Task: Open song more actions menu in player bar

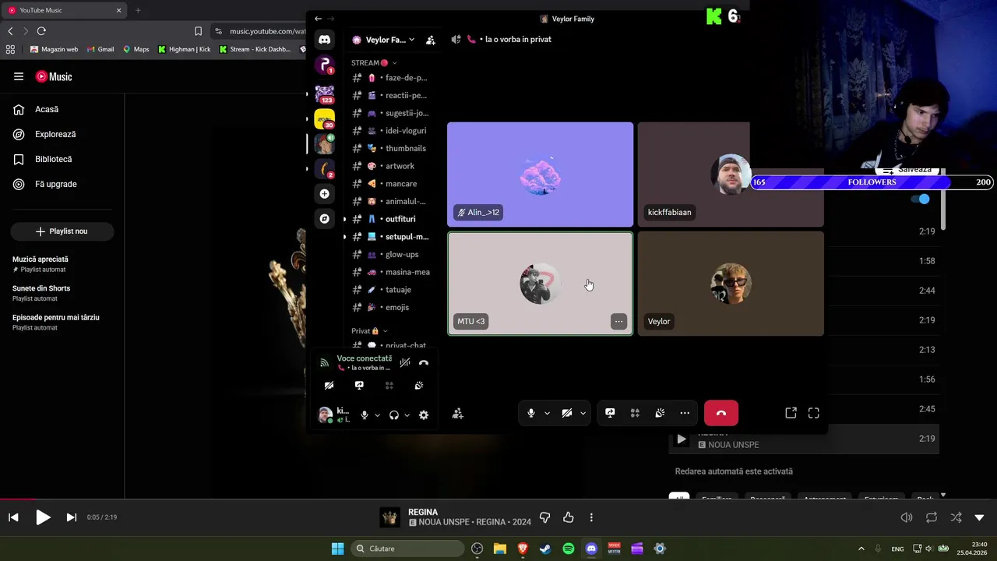Action: [591, 517]
